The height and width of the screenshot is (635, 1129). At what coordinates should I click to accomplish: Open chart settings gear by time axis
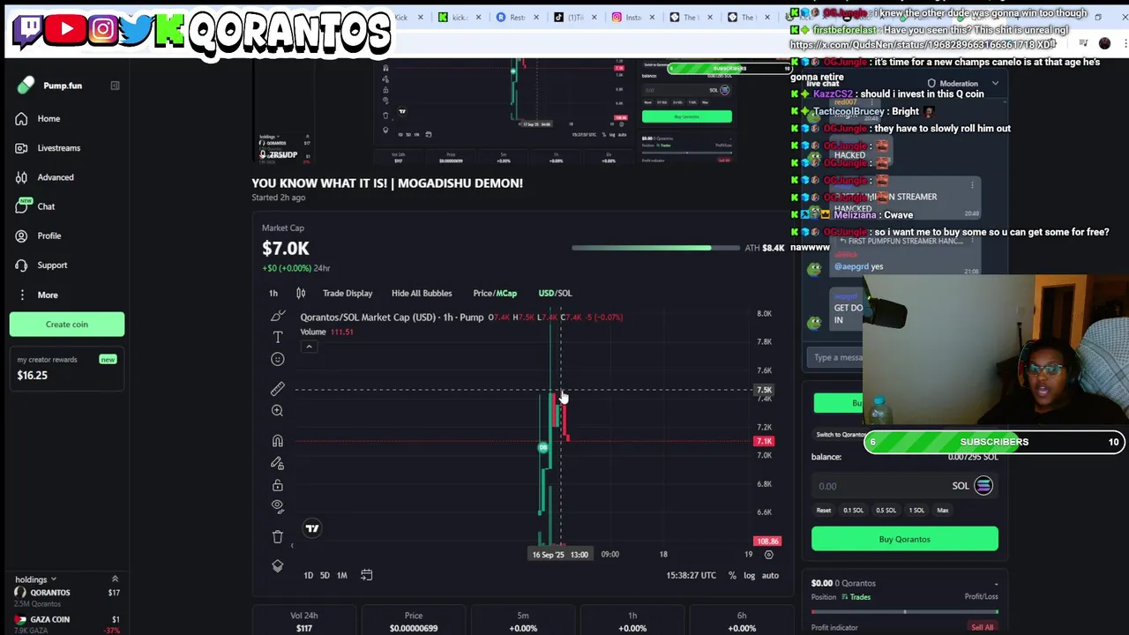(x=768, y=555)
